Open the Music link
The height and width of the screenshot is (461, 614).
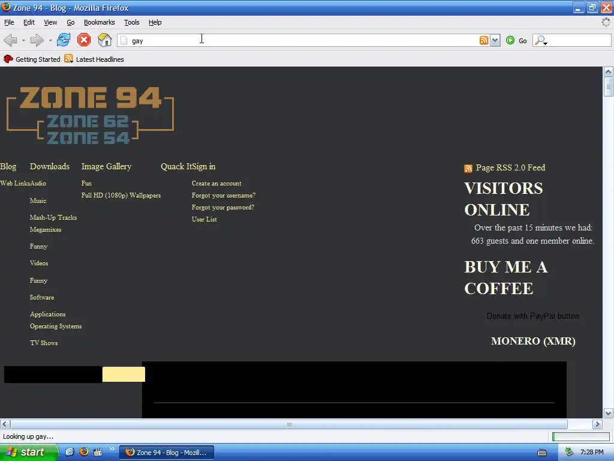click(x=38, y=200)
